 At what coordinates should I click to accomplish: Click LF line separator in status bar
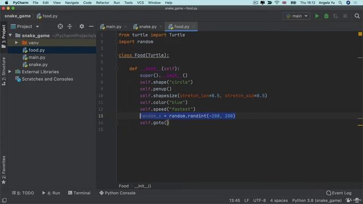tap(247, 201)
